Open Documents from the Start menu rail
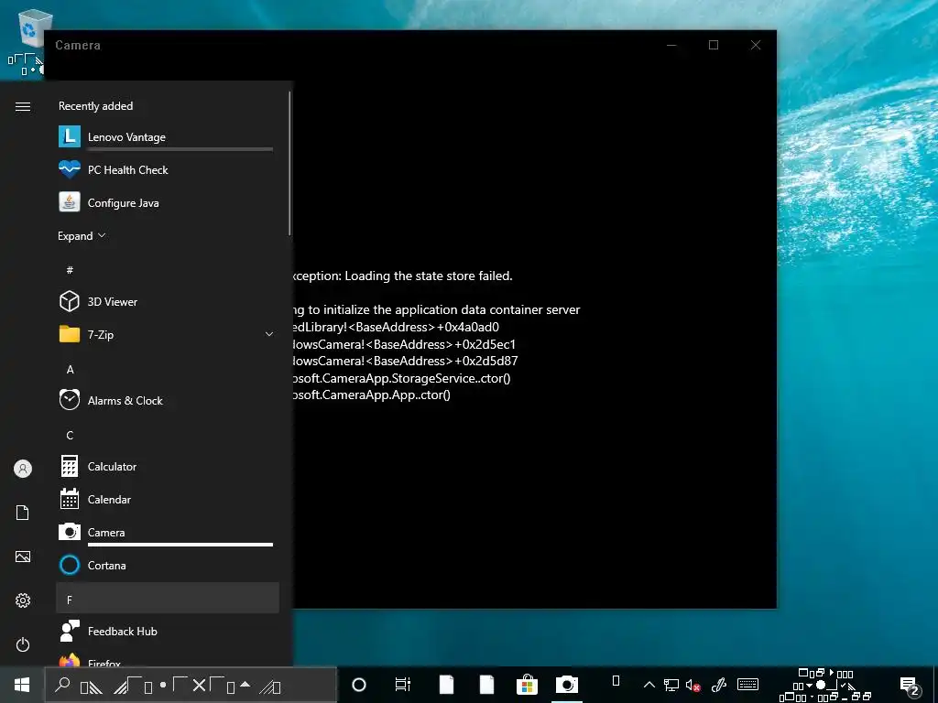This screenshot has height=703, width=938. (x=23, y=513)
